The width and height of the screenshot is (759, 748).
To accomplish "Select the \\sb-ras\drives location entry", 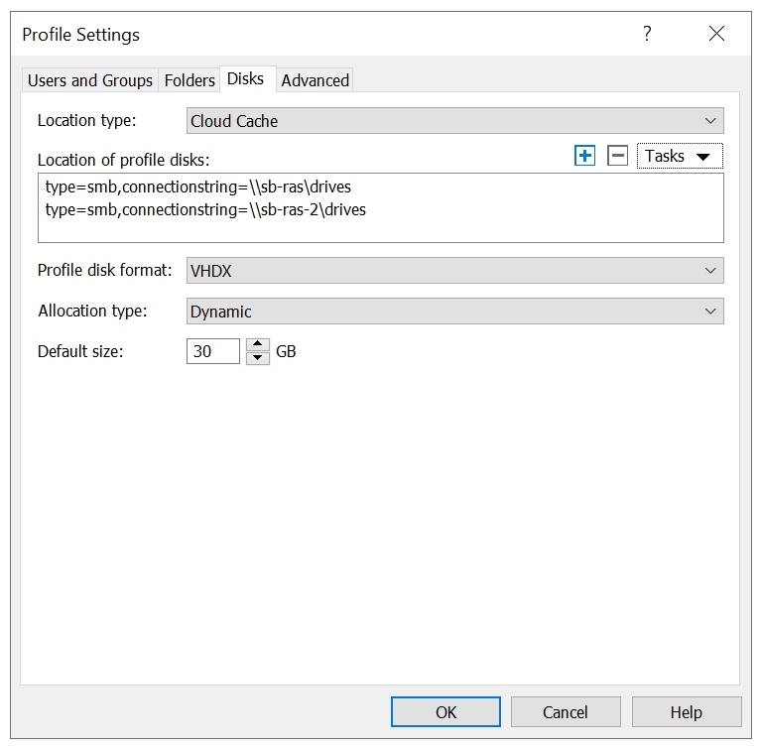I will pyautogui.click(x=198, y=187).
